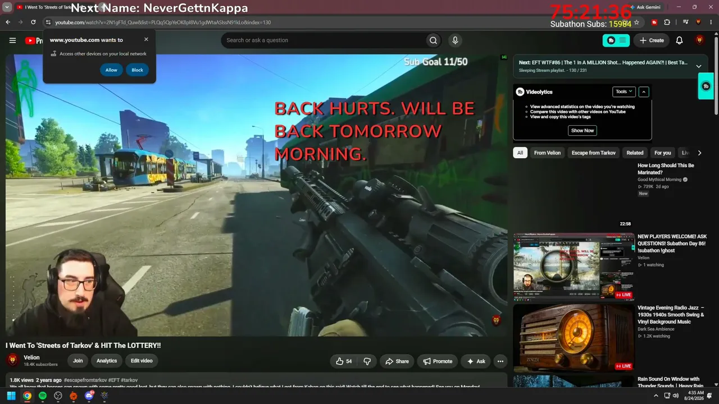Reload the current page
This screenshot has height=404, width=719.
tap(33, 22)
